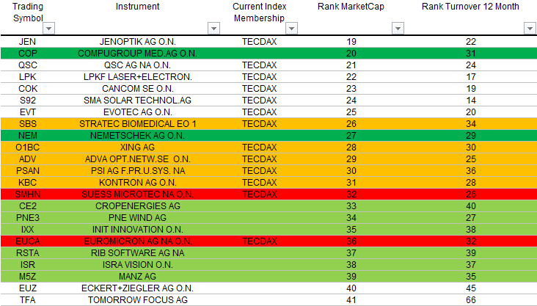537x306 pixels.
Task: Click market cap rank 32 in SMHN row
Action: tap(351, 194)
